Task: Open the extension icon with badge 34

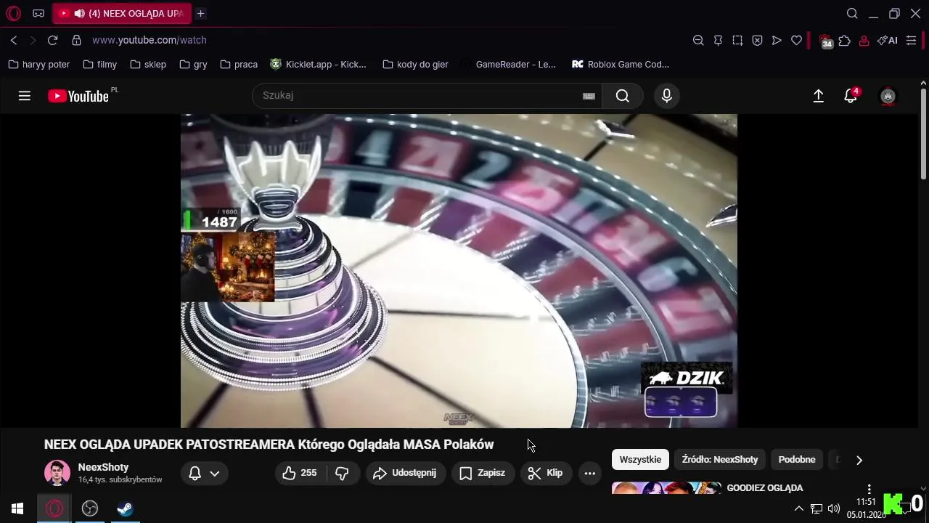Action: 825,41
